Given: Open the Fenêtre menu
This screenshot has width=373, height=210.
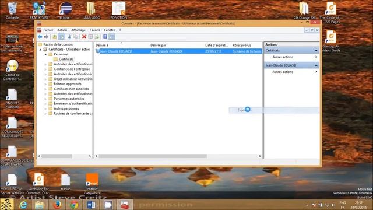Looking at the screenshot, I should coord(110,30).
